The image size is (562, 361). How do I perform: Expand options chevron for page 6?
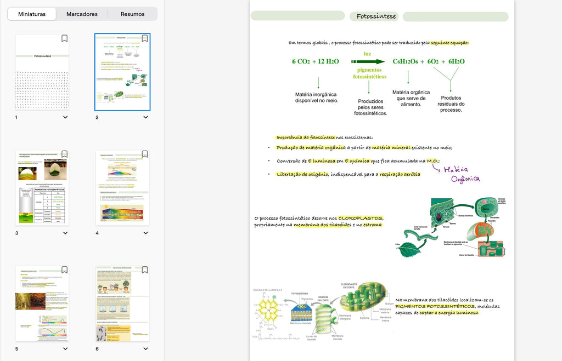pos(145,348)
